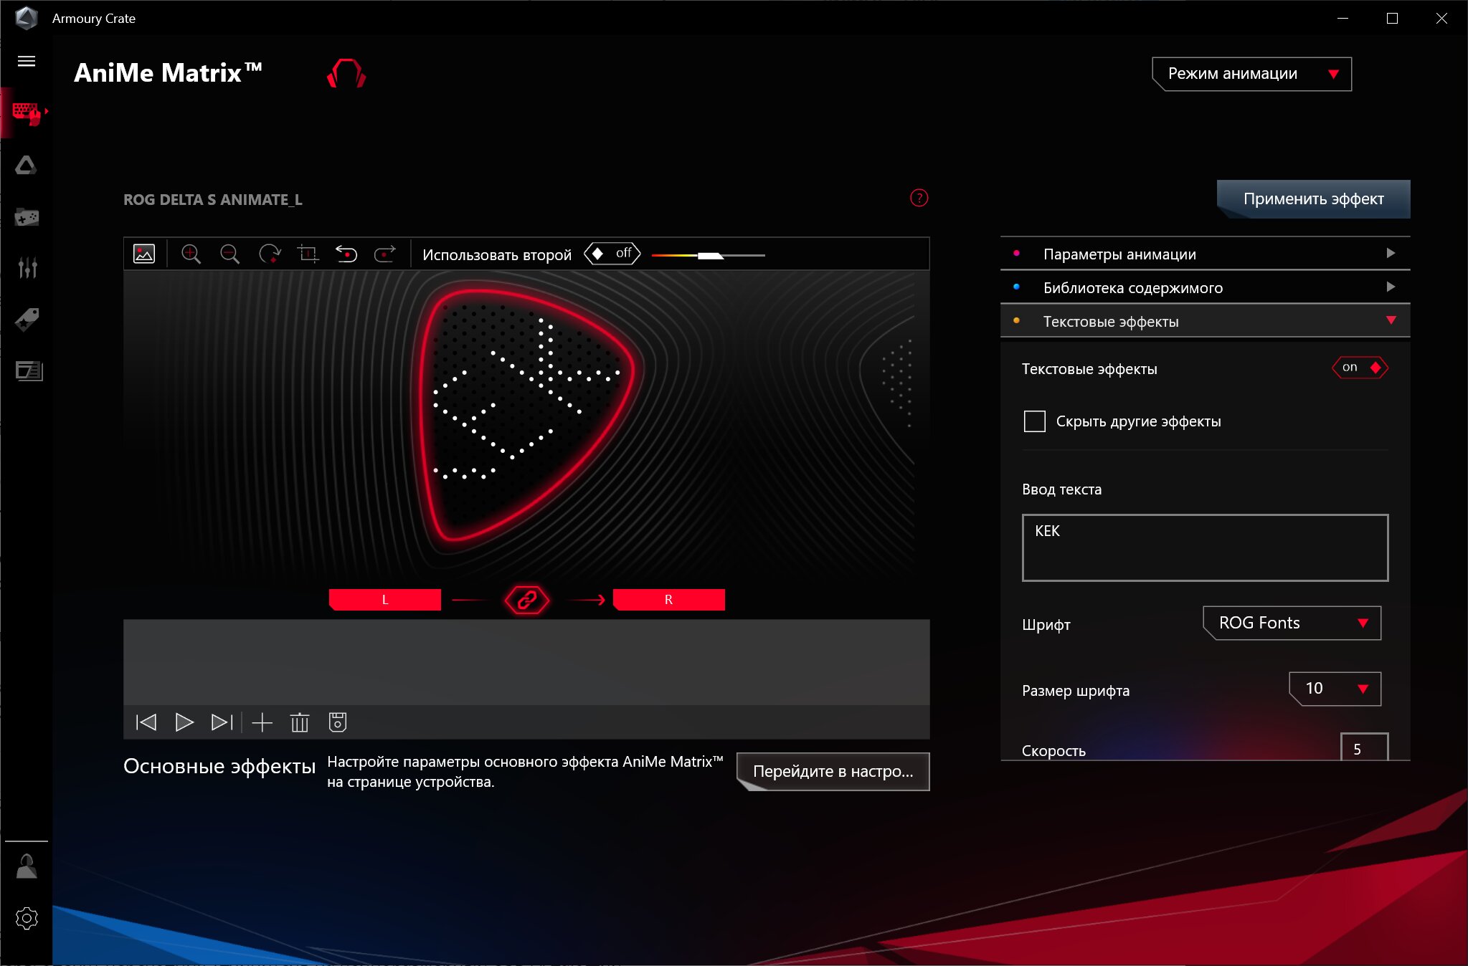Viewport: 1468px width, 966px height.
Task: Save animation with the disk icon
Action: point(338,722)
